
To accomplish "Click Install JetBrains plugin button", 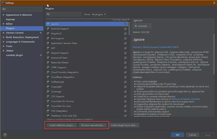I will [62, 125].
